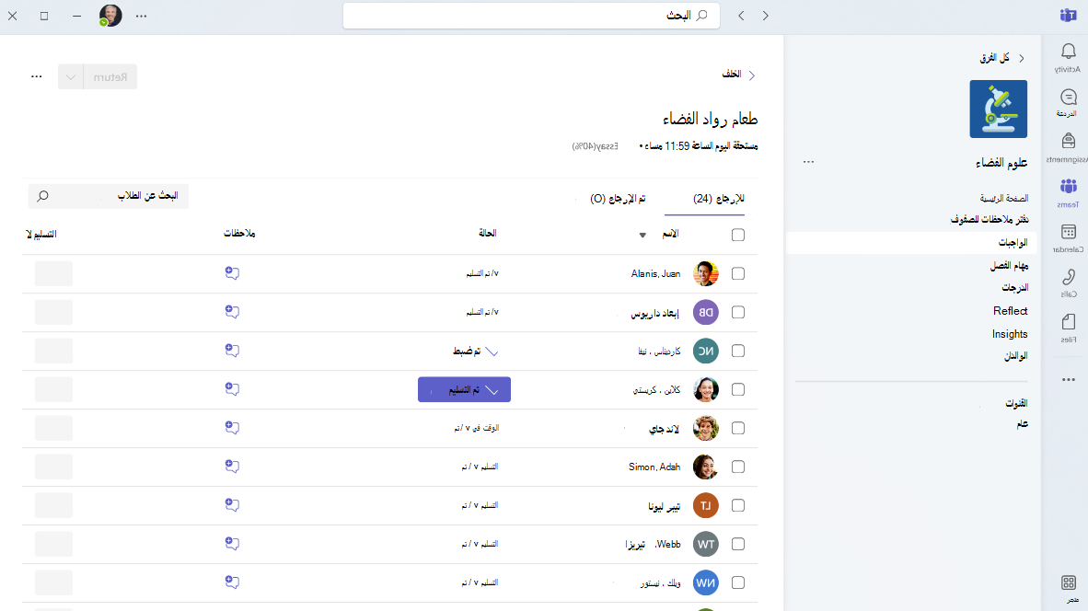The height and width of the screenshot is (611, 1088).
Task: Open the profile avatar menu
Action: tap(110, 16)
